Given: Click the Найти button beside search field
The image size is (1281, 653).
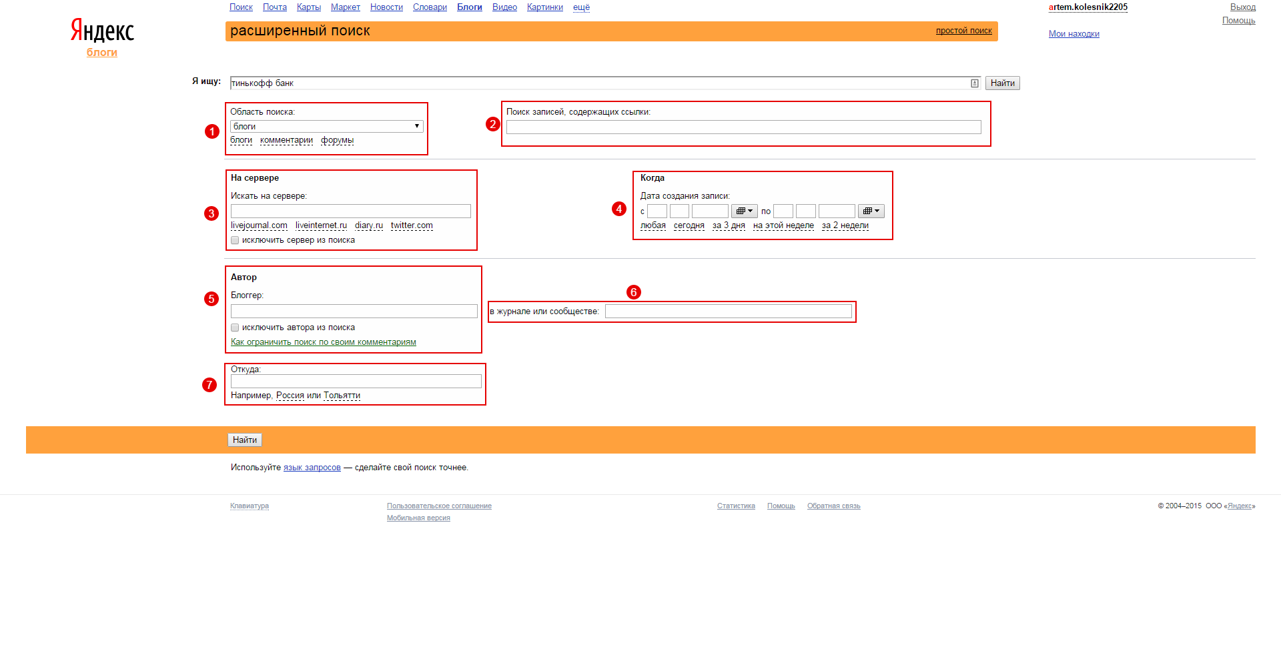Looking at the screenshot, I should point(1002,83).
